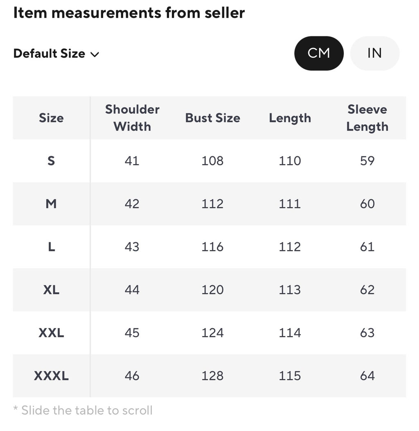
Task: Click the chevron next to Default Size
Action: tap(95, 54)
